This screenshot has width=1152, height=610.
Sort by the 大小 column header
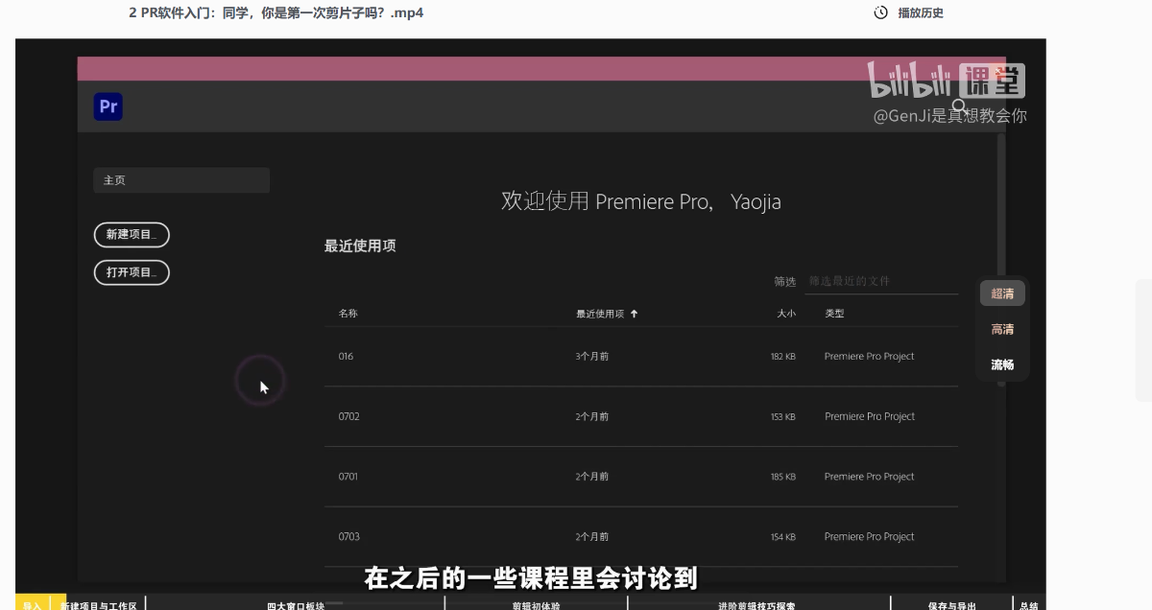point(785,314)
